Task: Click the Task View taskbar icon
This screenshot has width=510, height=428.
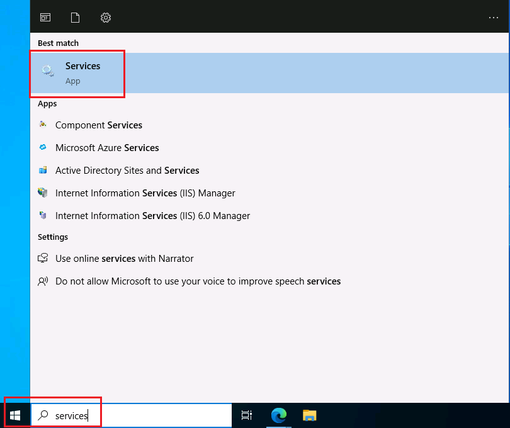Action: tap(246, 415)
